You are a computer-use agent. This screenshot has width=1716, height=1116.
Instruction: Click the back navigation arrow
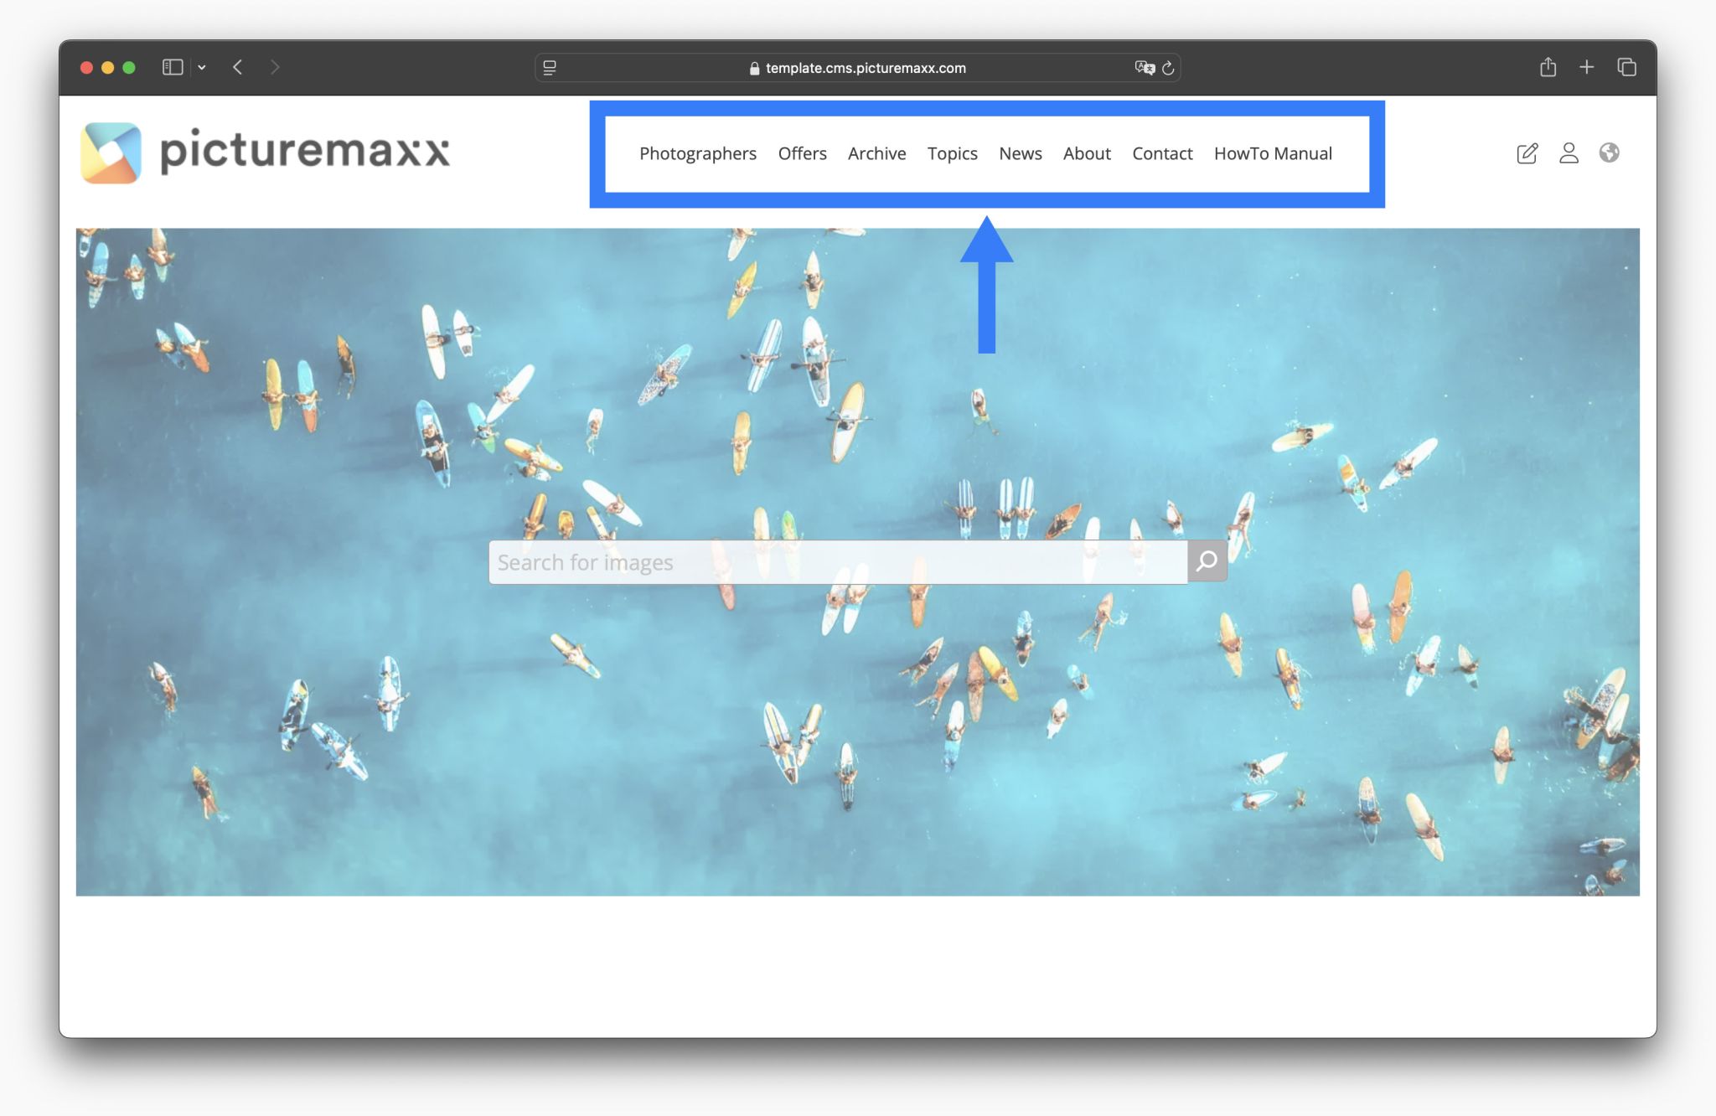click(x=238, y=67)
